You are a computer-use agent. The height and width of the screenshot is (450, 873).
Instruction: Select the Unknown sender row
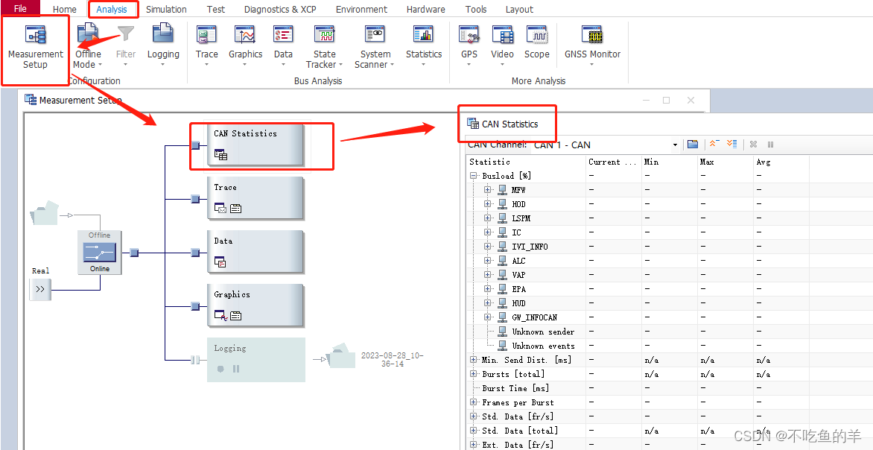pyautogui.click(x=543, y=332)
